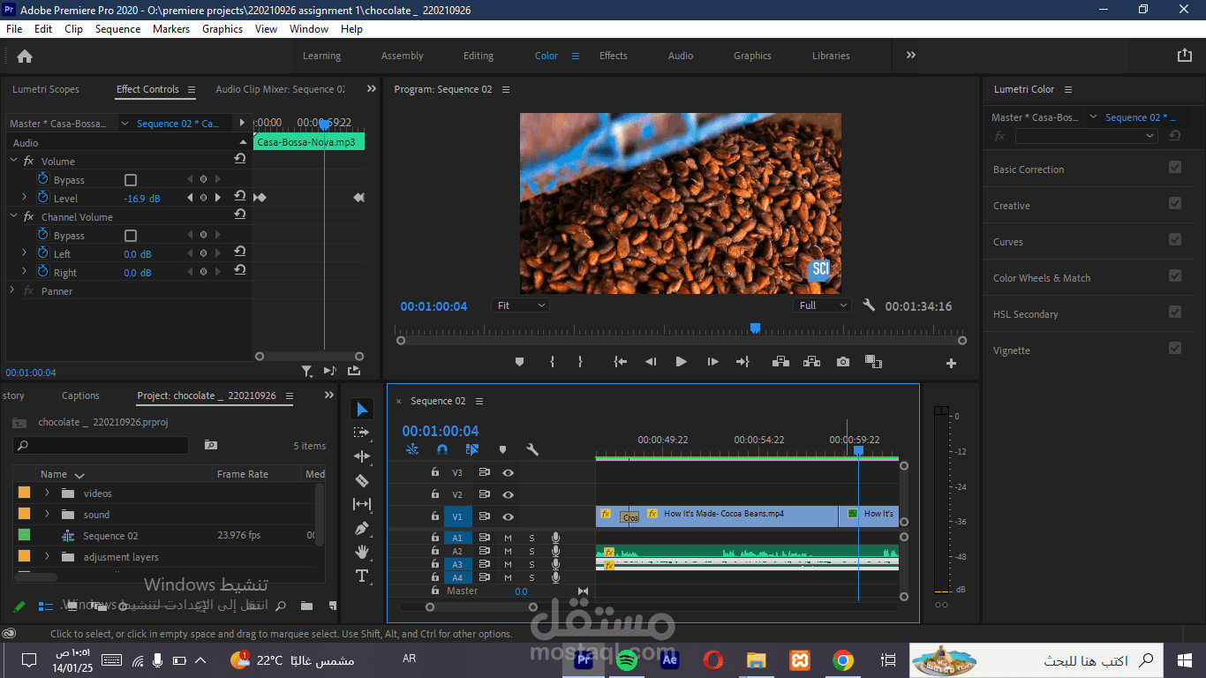Switch to the Editing workspace tab
The height and width of the screenshot is (678, 1206).
pyautogui.click(x=479, y=56)
